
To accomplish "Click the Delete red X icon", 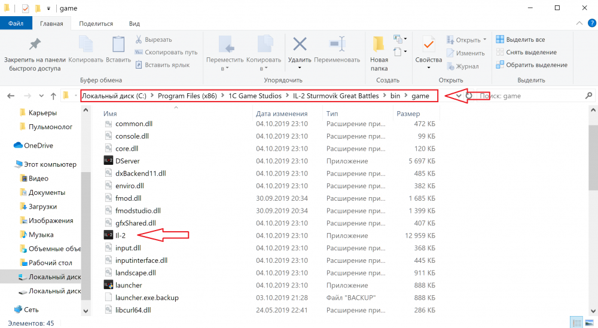I will tap(300, 45).
